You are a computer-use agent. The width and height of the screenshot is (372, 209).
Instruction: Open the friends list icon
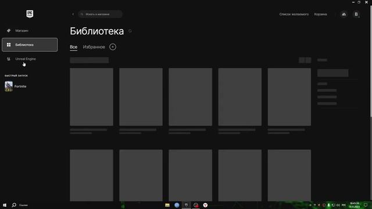[x=344, y=14]
